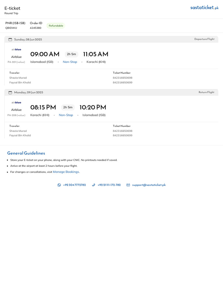Image resolution: width=223 pixels, height=298 pixels.
Task: Click the Non-Stop label on return flight
Action: coord(66,115)
